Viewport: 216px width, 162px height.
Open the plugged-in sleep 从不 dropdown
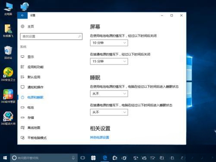point(109,112)
